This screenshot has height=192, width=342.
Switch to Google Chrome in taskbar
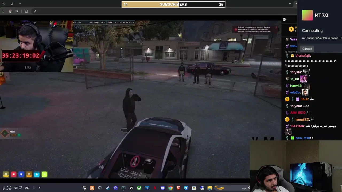[170, 188]
